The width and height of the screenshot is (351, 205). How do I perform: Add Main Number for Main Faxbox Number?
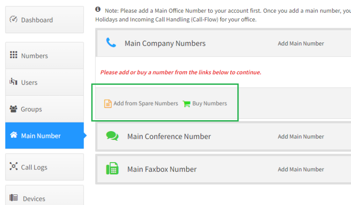tap(301, 169)
